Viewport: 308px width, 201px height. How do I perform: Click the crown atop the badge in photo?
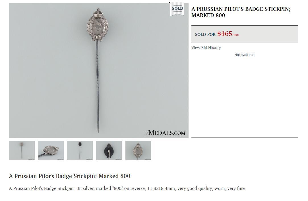pos(98,13)
